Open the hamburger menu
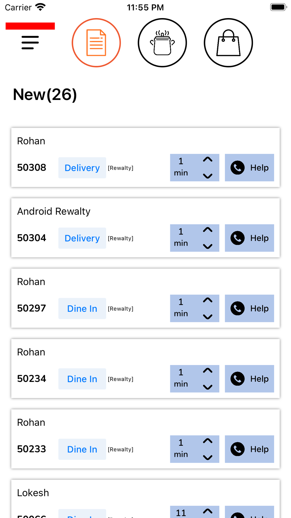 (x=30, y=43)
